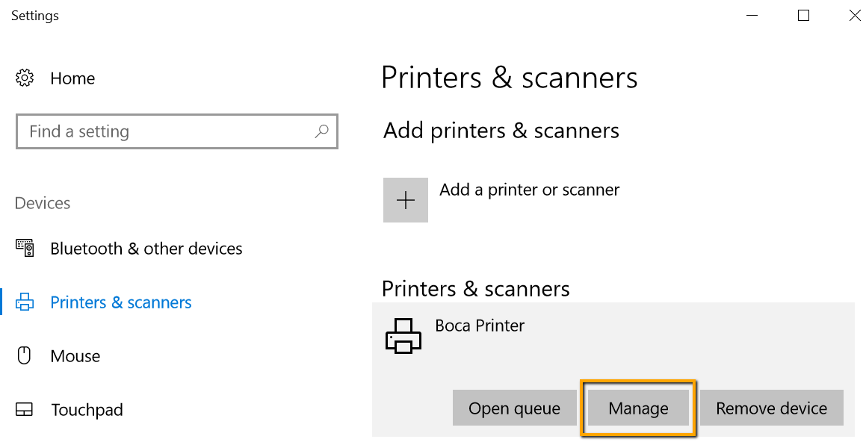Select the Boca Printer name label
The height and width of the screenshot is (445, 866).
point(480,326)
